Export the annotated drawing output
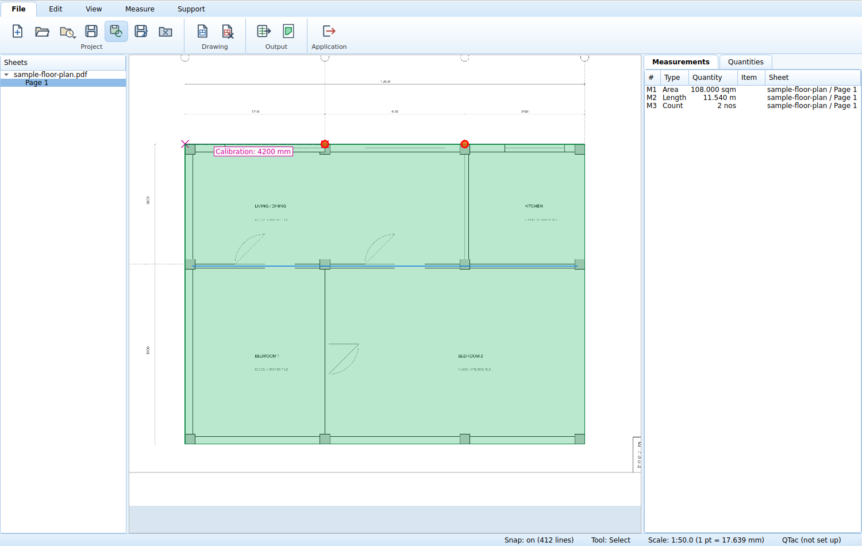The width and height of the screenshot is (862, 546). coord(288,31)
